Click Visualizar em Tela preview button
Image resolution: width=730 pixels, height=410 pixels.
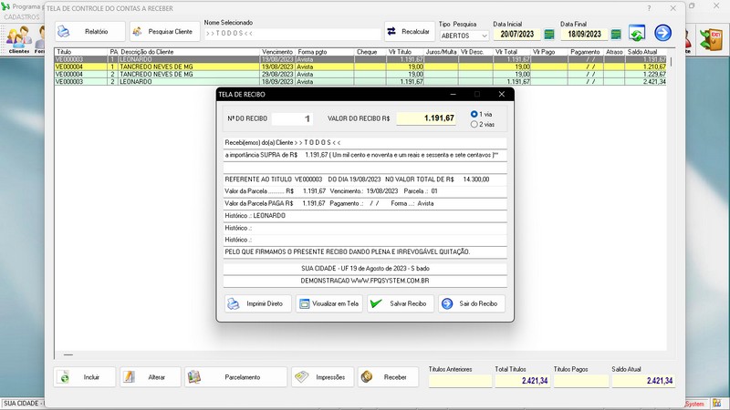coord(328,303)
